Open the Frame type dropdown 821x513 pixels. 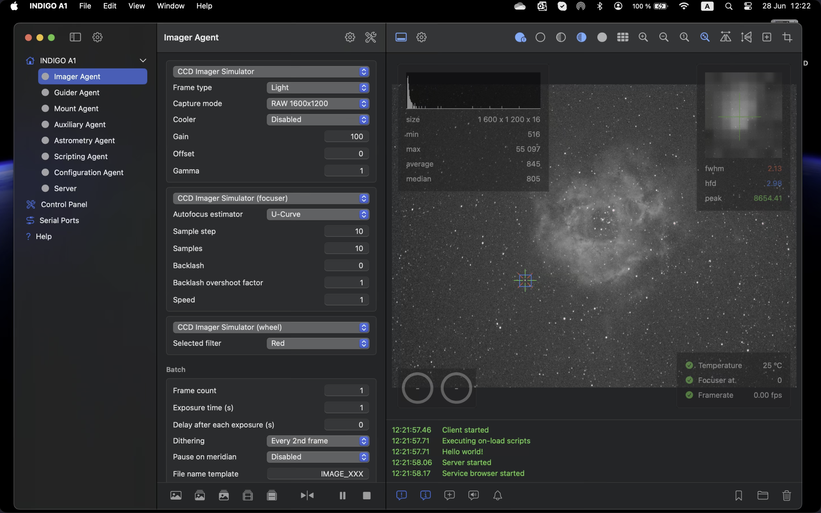tap(318, 88)
